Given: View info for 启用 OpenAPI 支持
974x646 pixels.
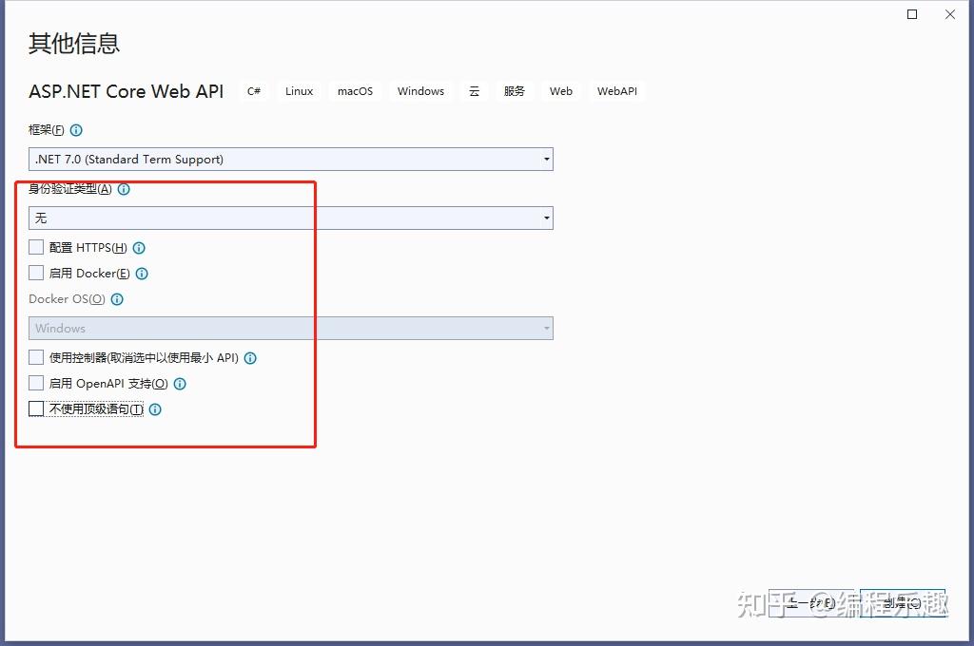Looking at the screenshot, I should click(x=180, y=384).
